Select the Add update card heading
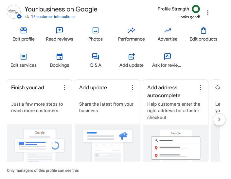 (x=93, y=88)
